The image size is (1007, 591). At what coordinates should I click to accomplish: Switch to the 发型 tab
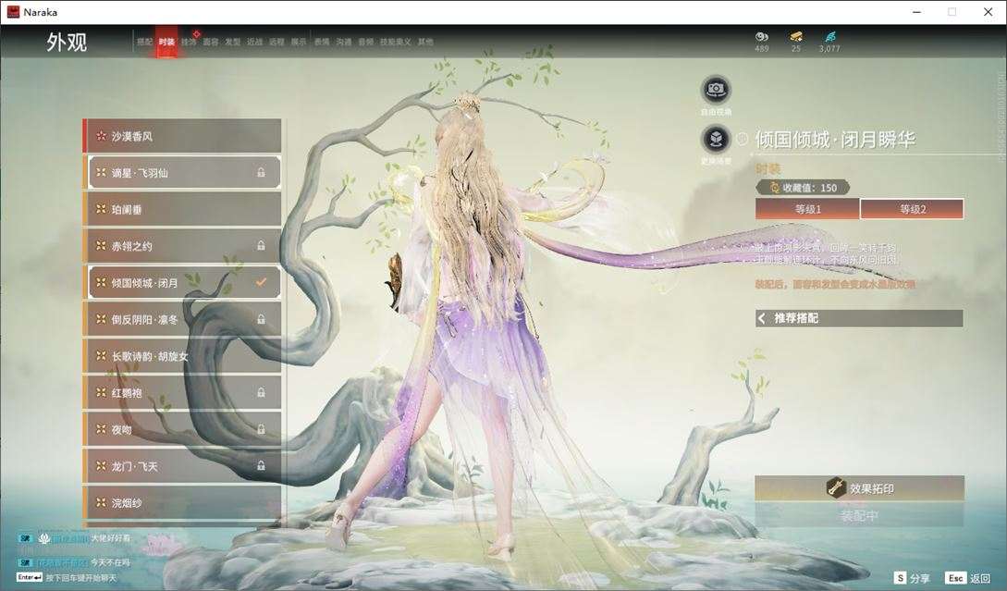click(232, 42)
